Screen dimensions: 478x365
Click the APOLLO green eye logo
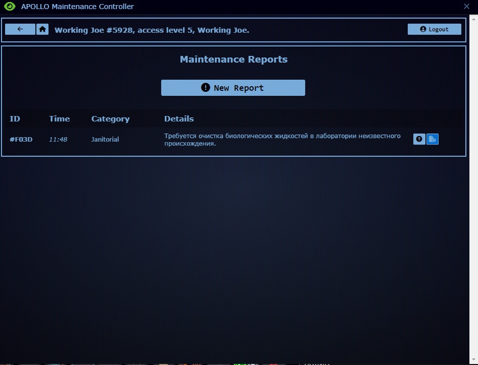tap(9, 7)
